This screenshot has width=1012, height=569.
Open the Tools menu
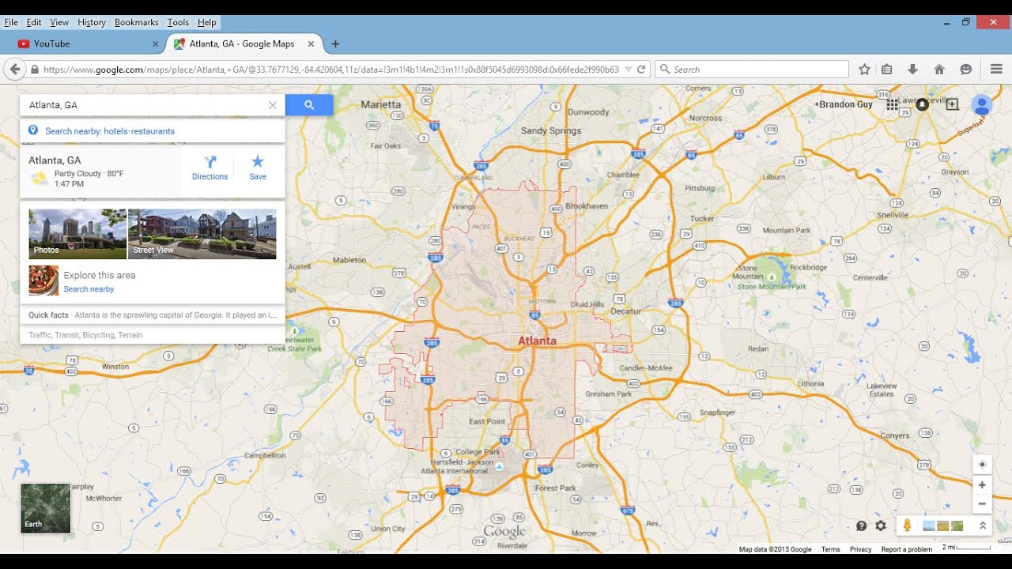click(x=178, y=22)
